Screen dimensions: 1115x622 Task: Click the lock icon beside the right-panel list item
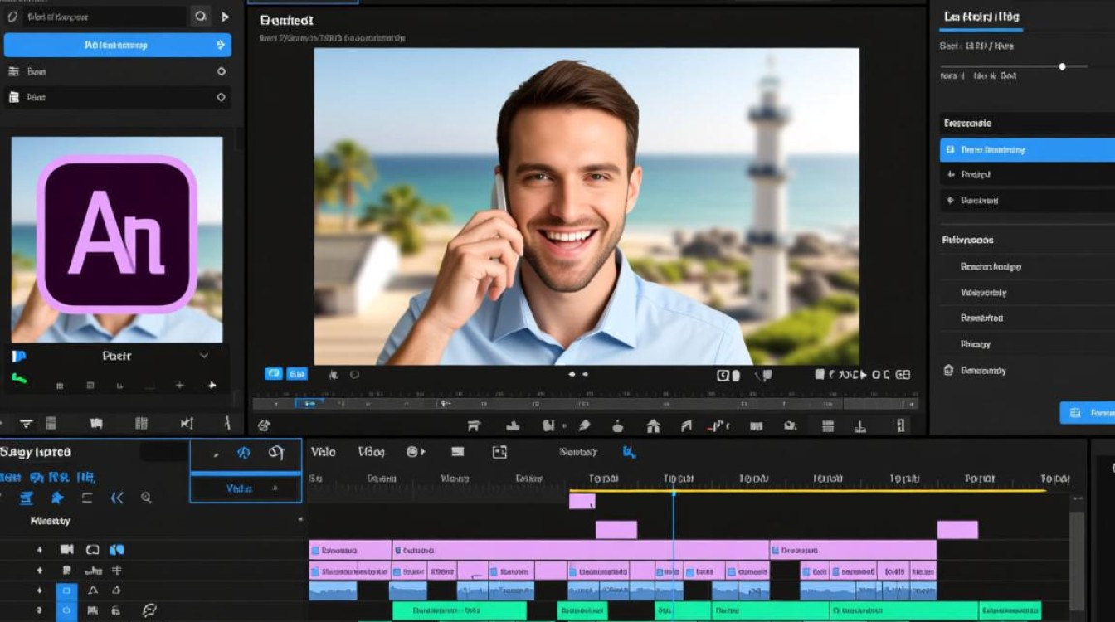point(948,371)
